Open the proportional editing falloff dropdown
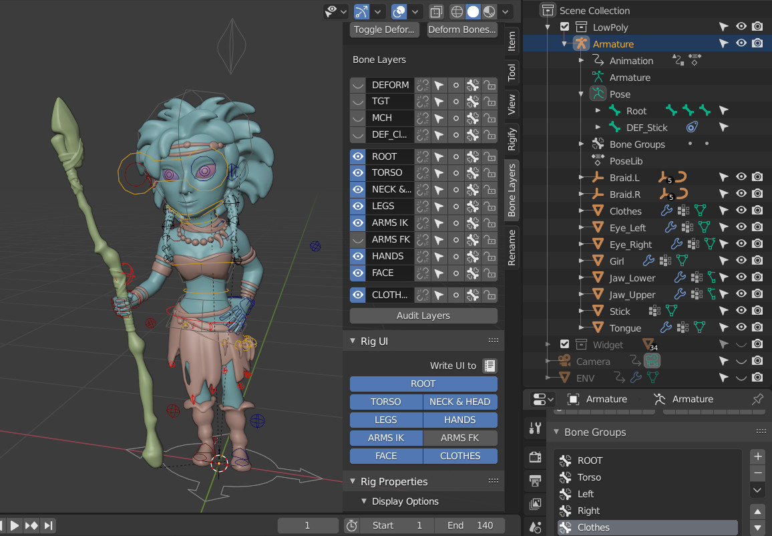 (414, 11)
